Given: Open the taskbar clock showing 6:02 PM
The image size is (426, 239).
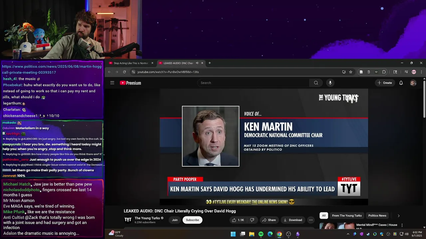Looking at the screenshot, I should click(417, 234).
